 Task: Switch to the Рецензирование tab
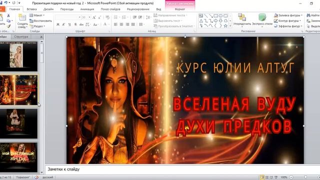pos(138,9)
